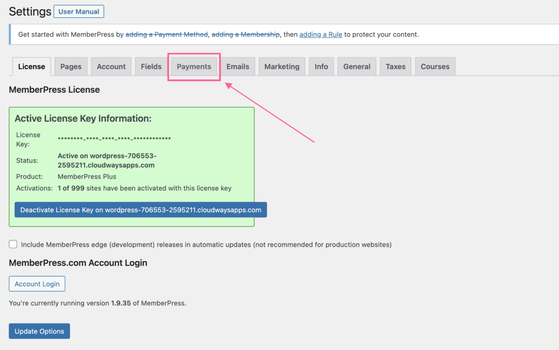Click the '1 of 999 sites' activations text
This screenshot has width=559, height=350.
coord(145,188)
